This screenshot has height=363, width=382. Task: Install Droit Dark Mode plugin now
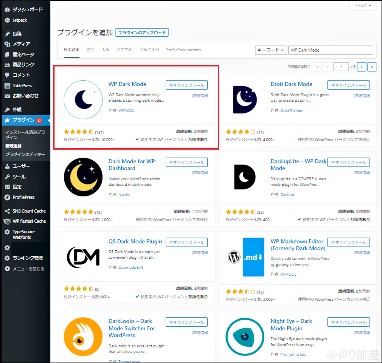tap(349, 85)
